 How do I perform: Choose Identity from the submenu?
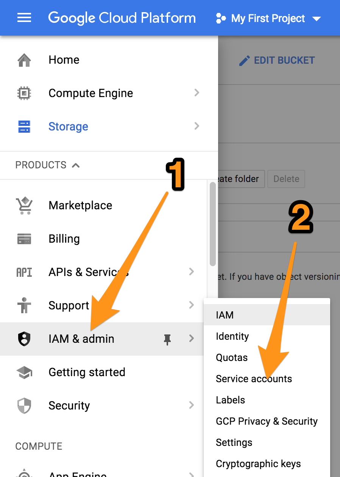point(267,336)
